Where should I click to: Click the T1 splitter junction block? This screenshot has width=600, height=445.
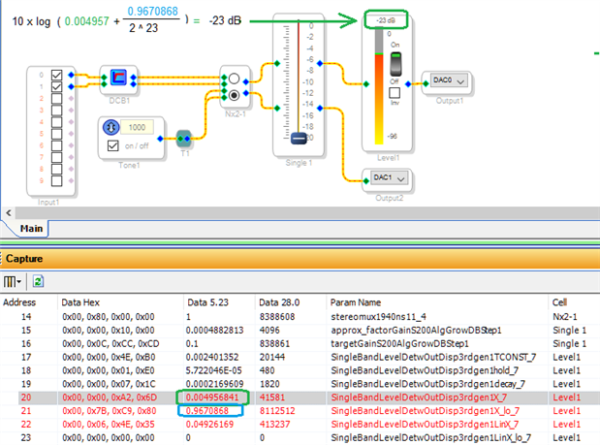(x=184, y=139)
